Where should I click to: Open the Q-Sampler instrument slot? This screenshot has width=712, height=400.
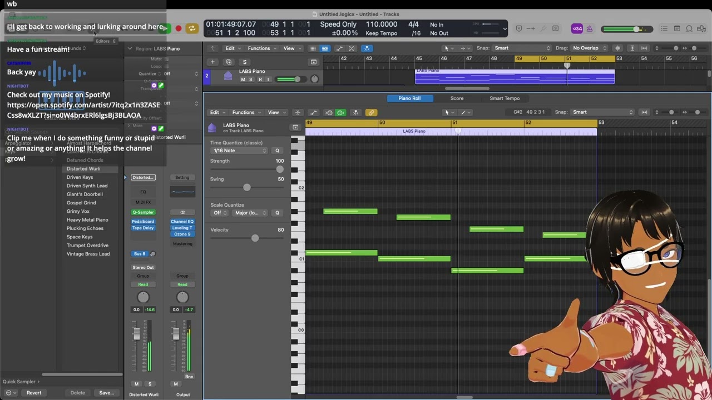pyautogui.click(x=143, y=212)
